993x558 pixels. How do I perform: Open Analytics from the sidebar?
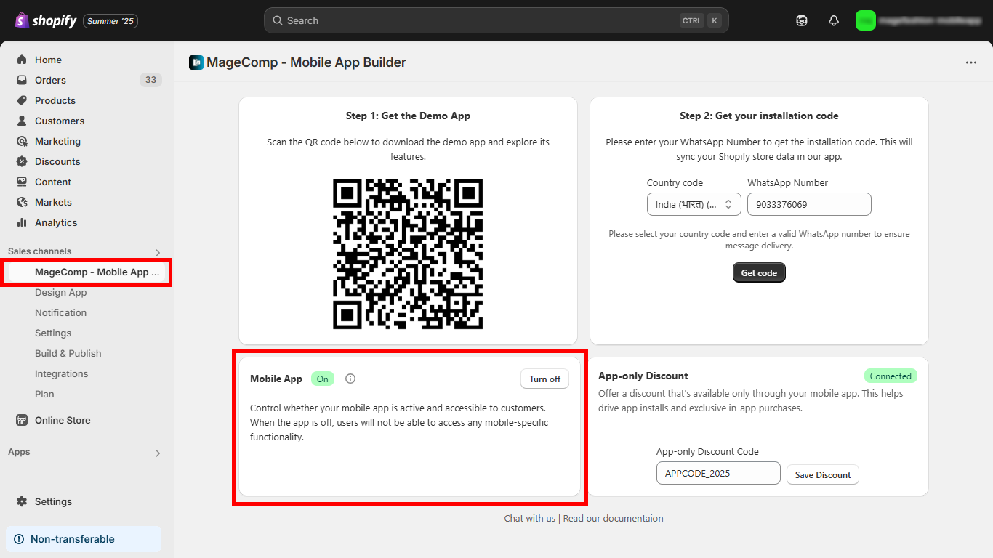(55, 222)
